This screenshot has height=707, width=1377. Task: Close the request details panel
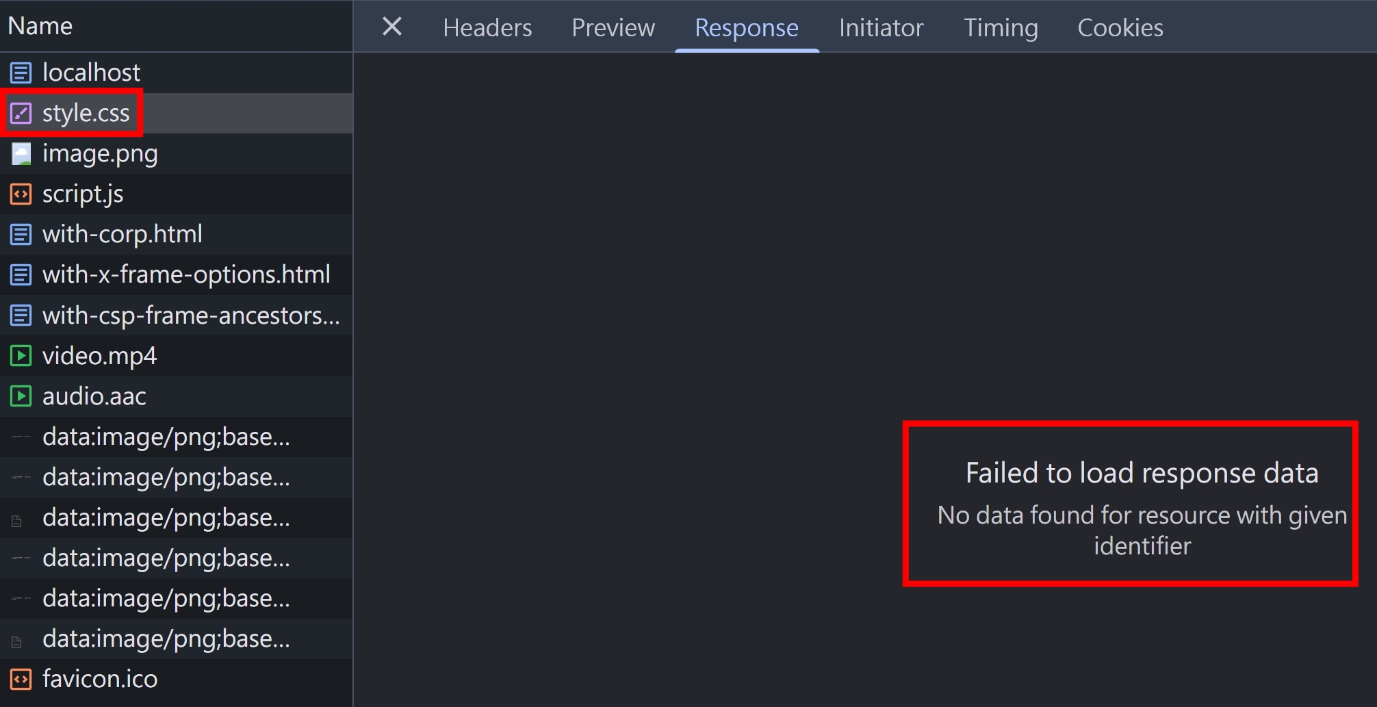pyautogui.click(x=392, y=27)
